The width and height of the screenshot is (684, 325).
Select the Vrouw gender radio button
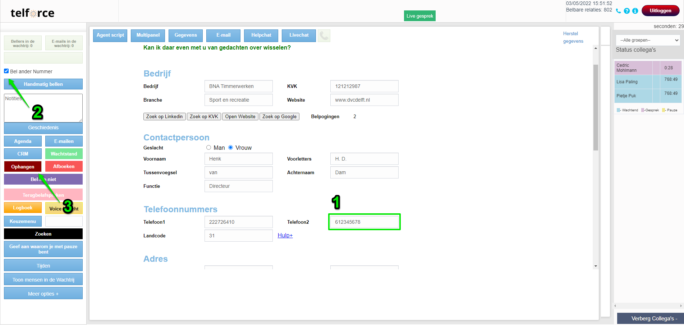pos(231,148)
